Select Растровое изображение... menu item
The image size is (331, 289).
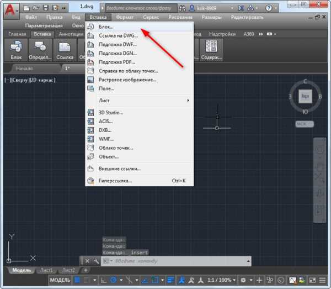click(140, 80)
